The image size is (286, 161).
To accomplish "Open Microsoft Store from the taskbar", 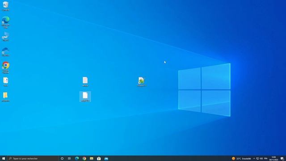I will pyautogui.click(x=99, y=158).
